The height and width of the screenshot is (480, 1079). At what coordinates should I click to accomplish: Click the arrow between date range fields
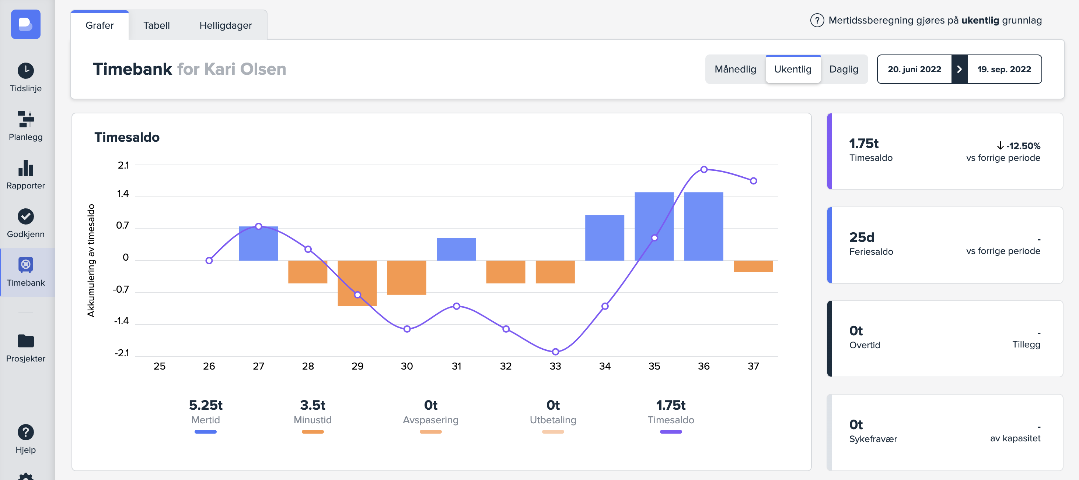[x=959, y=69]
